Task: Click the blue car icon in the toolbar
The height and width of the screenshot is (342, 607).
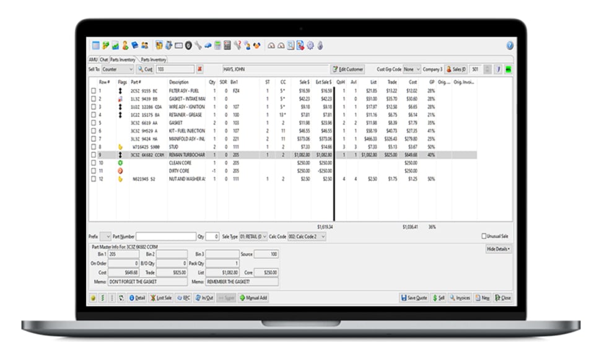Action: (x=208, y=45)
